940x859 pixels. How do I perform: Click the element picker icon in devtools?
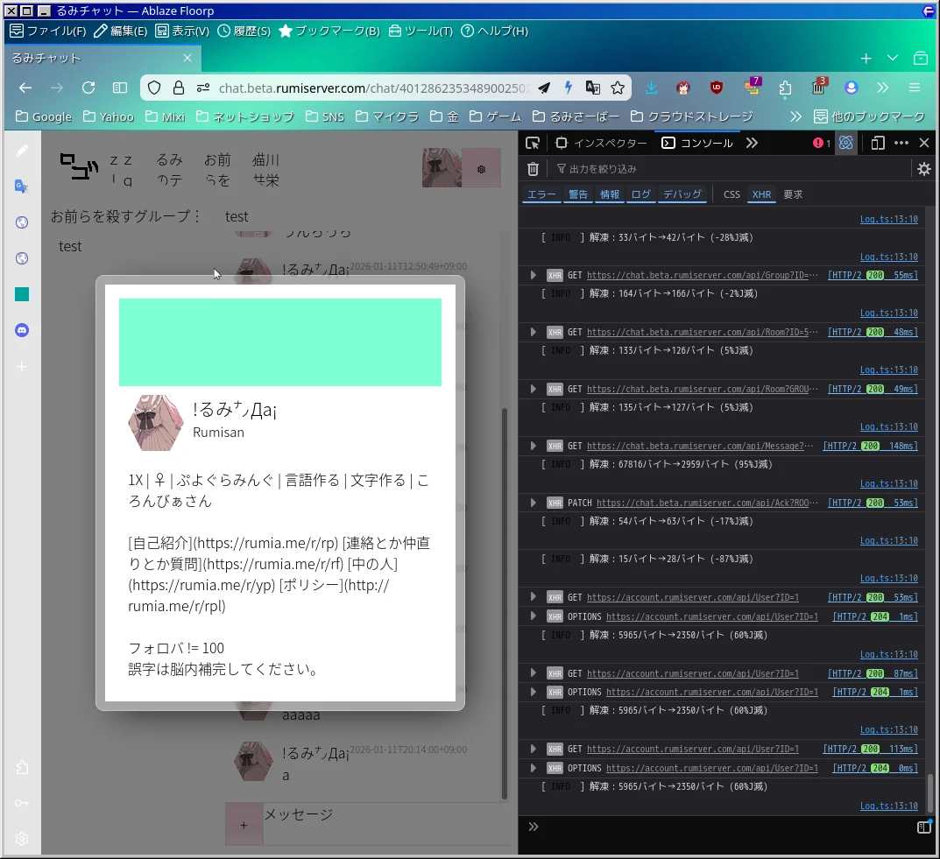(x=533, y=144)
